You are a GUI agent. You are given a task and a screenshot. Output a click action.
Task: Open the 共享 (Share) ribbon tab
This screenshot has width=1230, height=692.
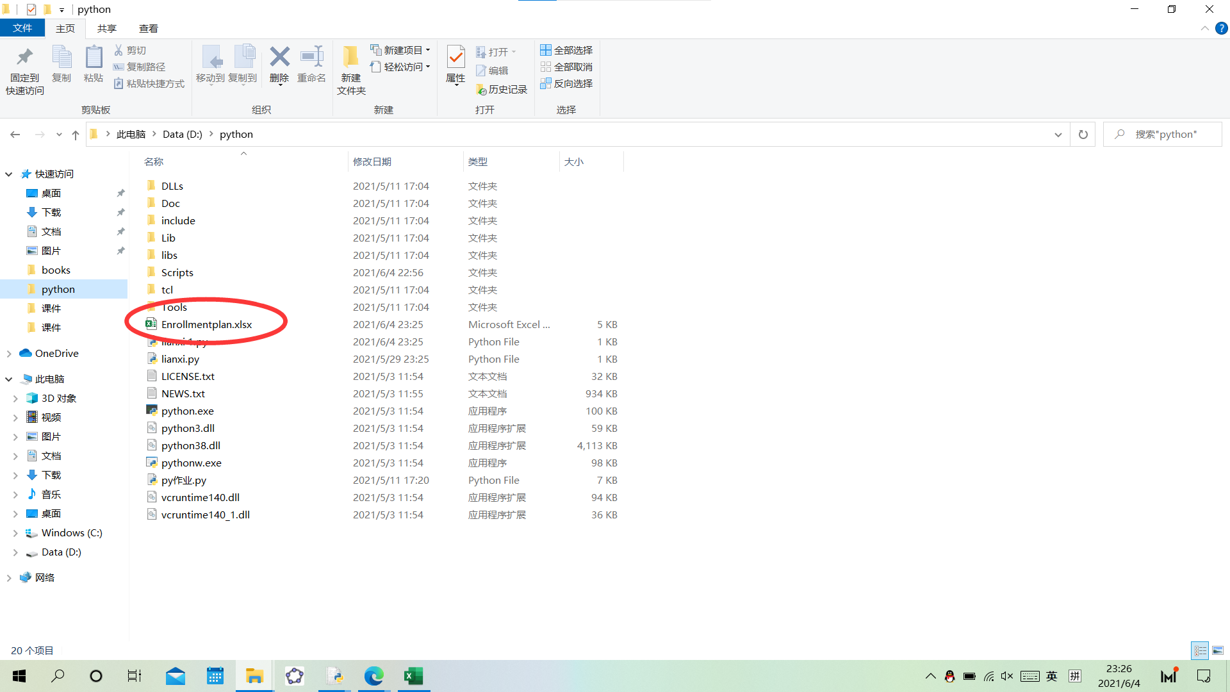(x=106, y=28)
